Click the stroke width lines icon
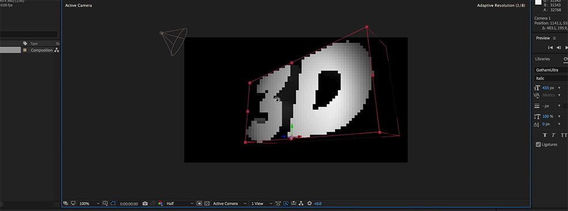568x211 pixels. (537, 106)
